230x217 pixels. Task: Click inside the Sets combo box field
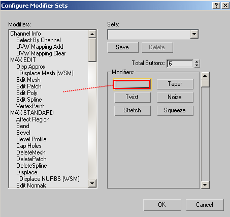click(149, 35)
